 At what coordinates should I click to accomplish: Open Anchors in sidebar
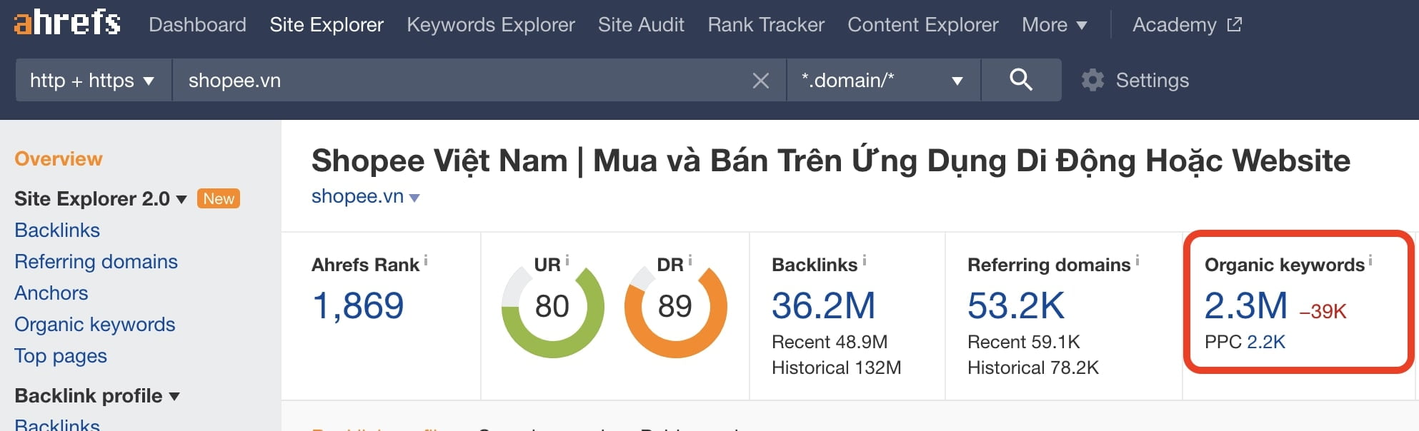(x=51, y=293)
